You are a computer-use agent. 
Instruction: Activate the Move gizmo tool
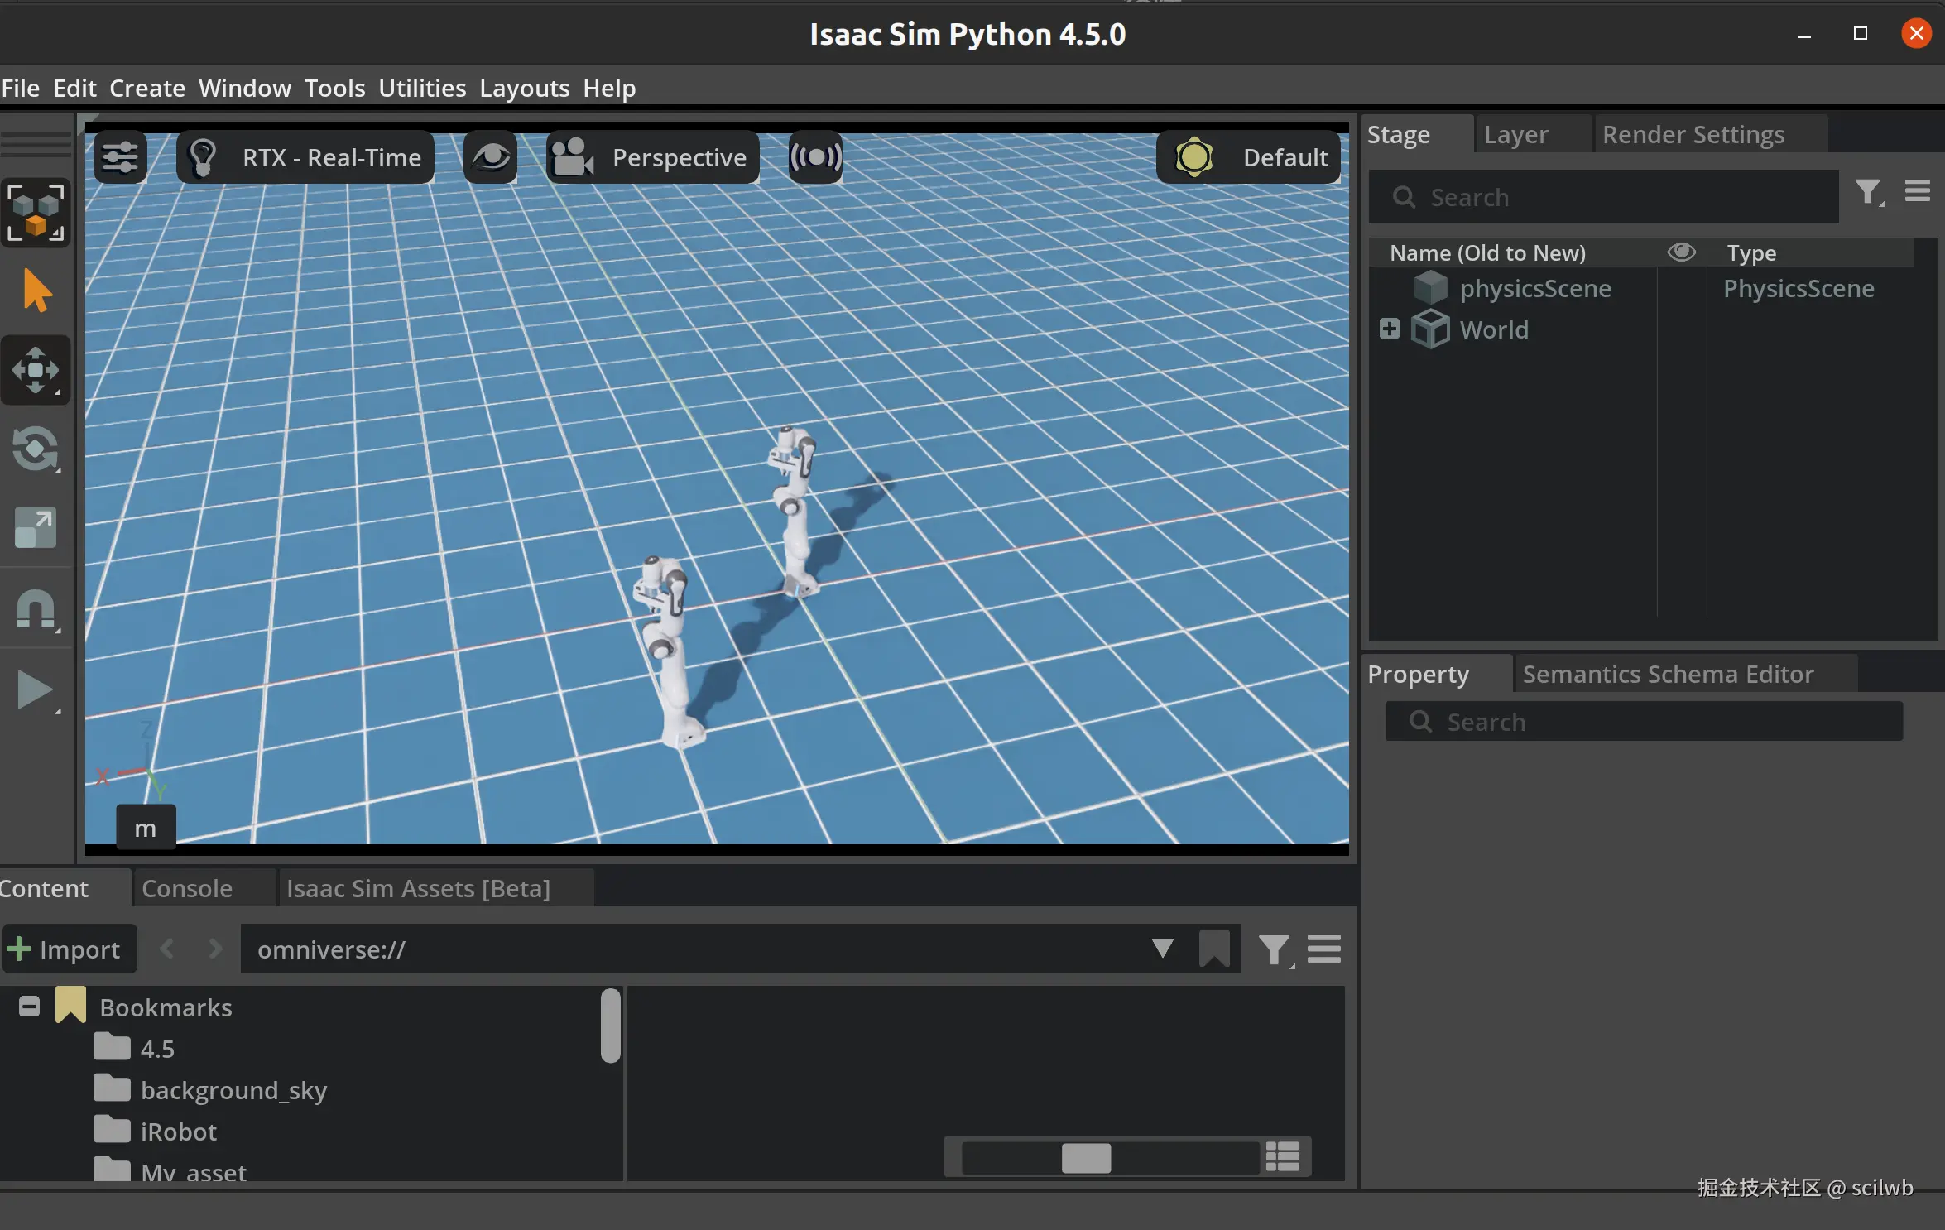[x=36, y=370]
